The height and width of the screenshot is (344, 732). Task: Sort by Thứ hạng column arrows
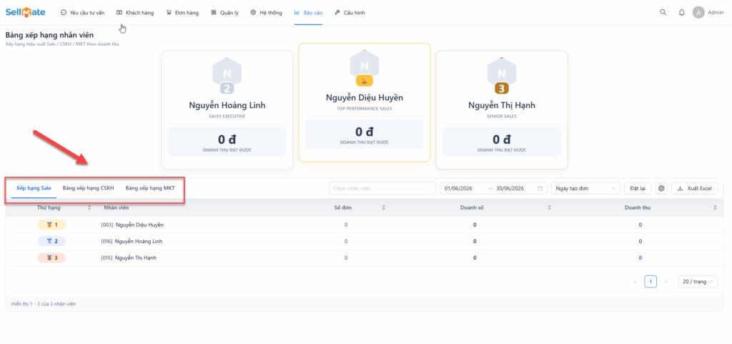click(x=89, y=207)
